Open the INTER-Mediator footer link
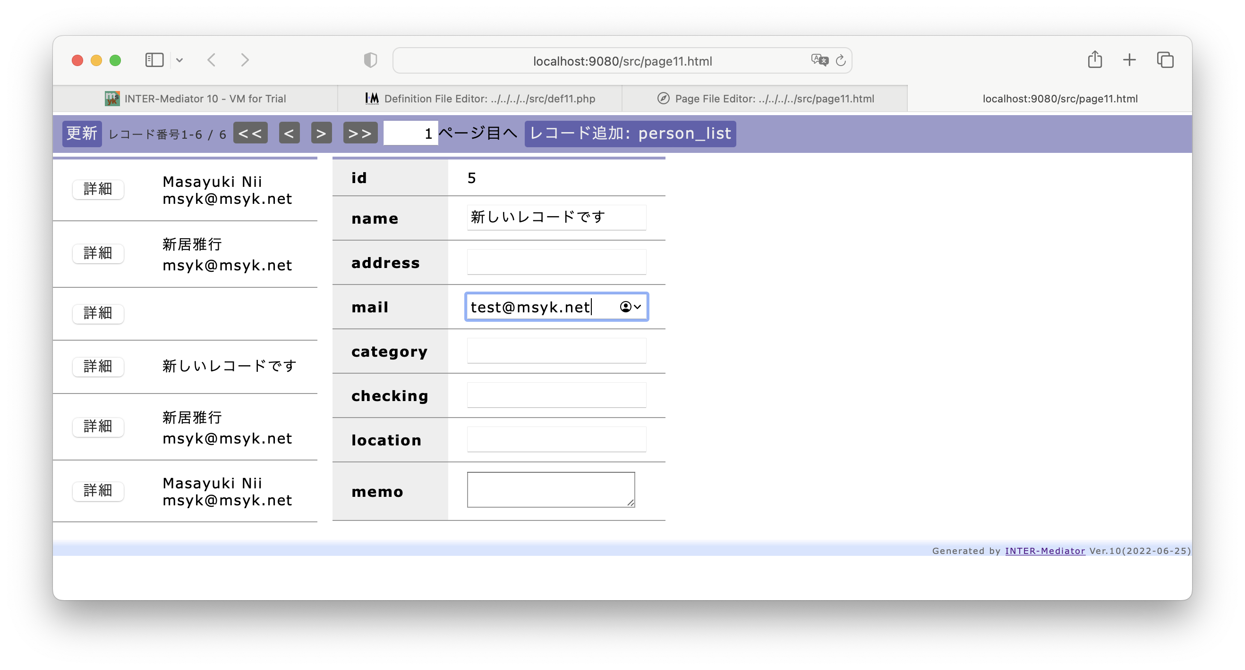 coord(1044,551)
